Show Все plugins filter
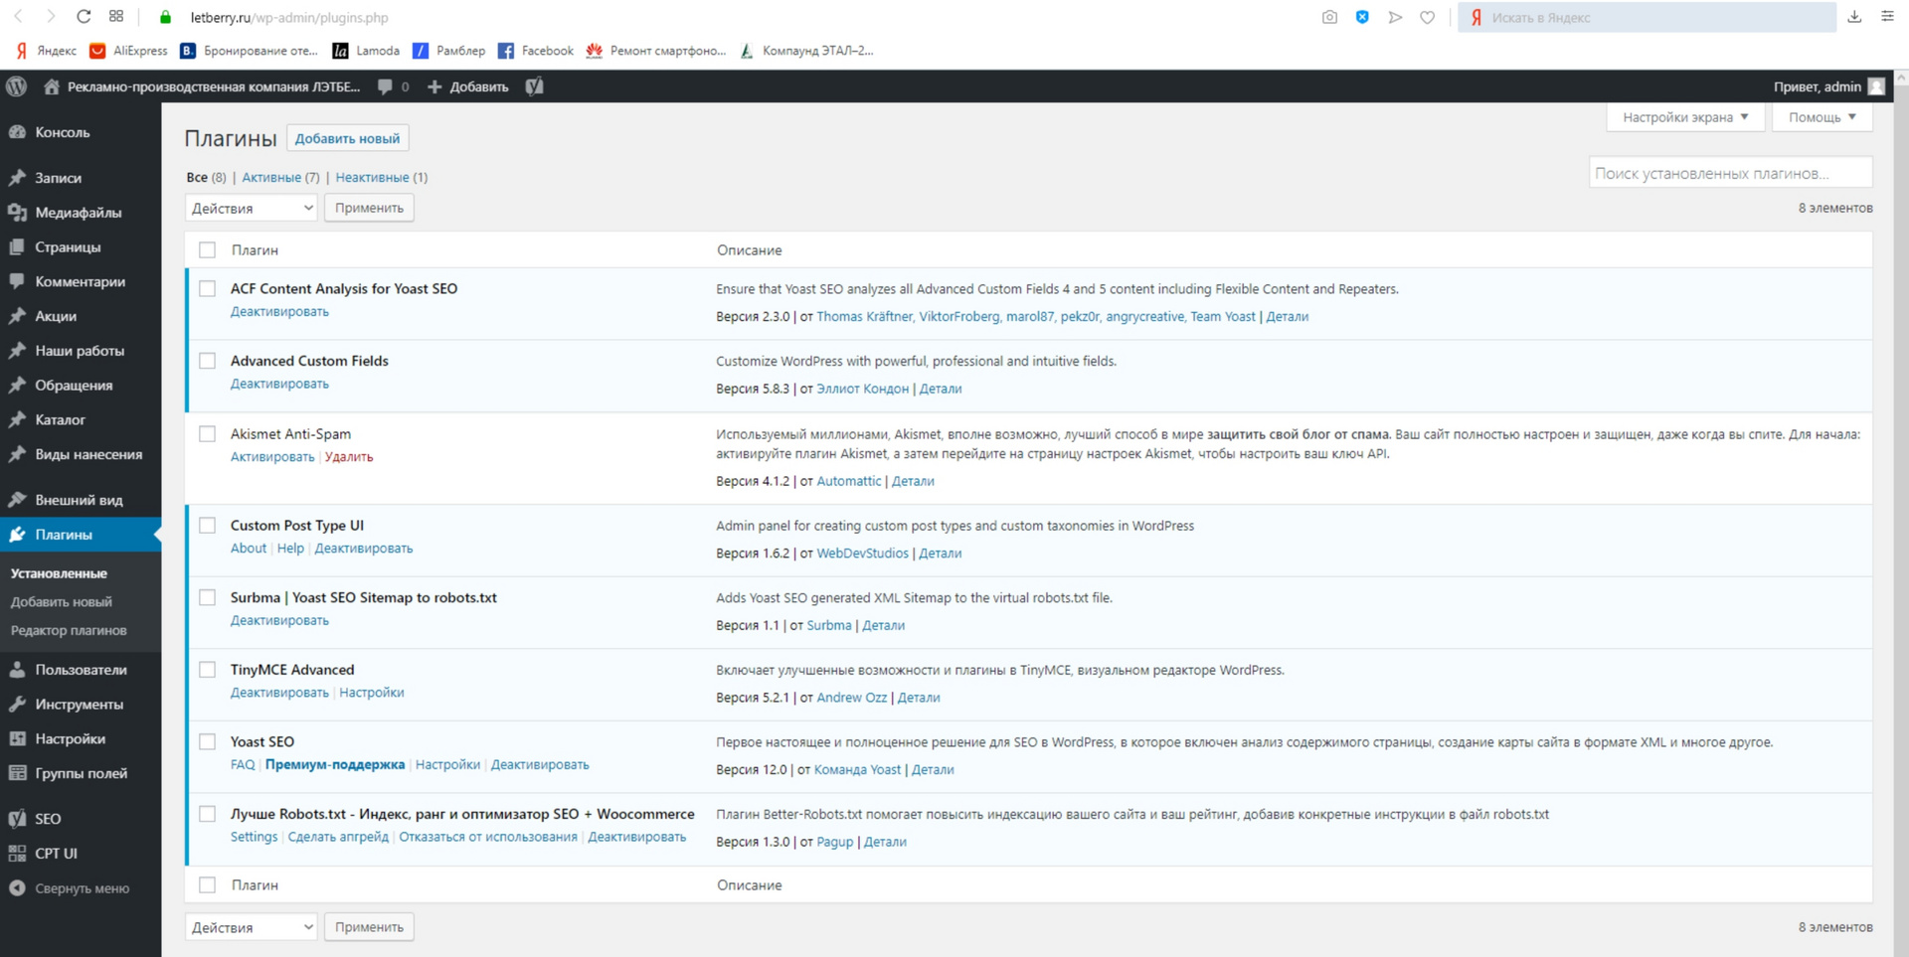 [x=197, y=178]
